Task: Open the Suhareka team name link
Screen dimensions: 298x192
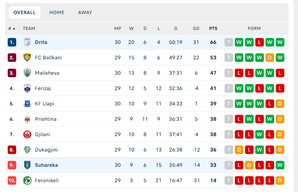Action: click(47, 165)
